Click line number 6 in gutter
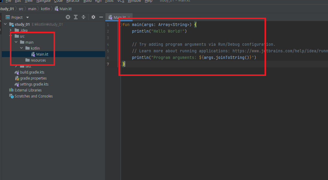This screenshot has width=328, height=180. coord(108,58)
